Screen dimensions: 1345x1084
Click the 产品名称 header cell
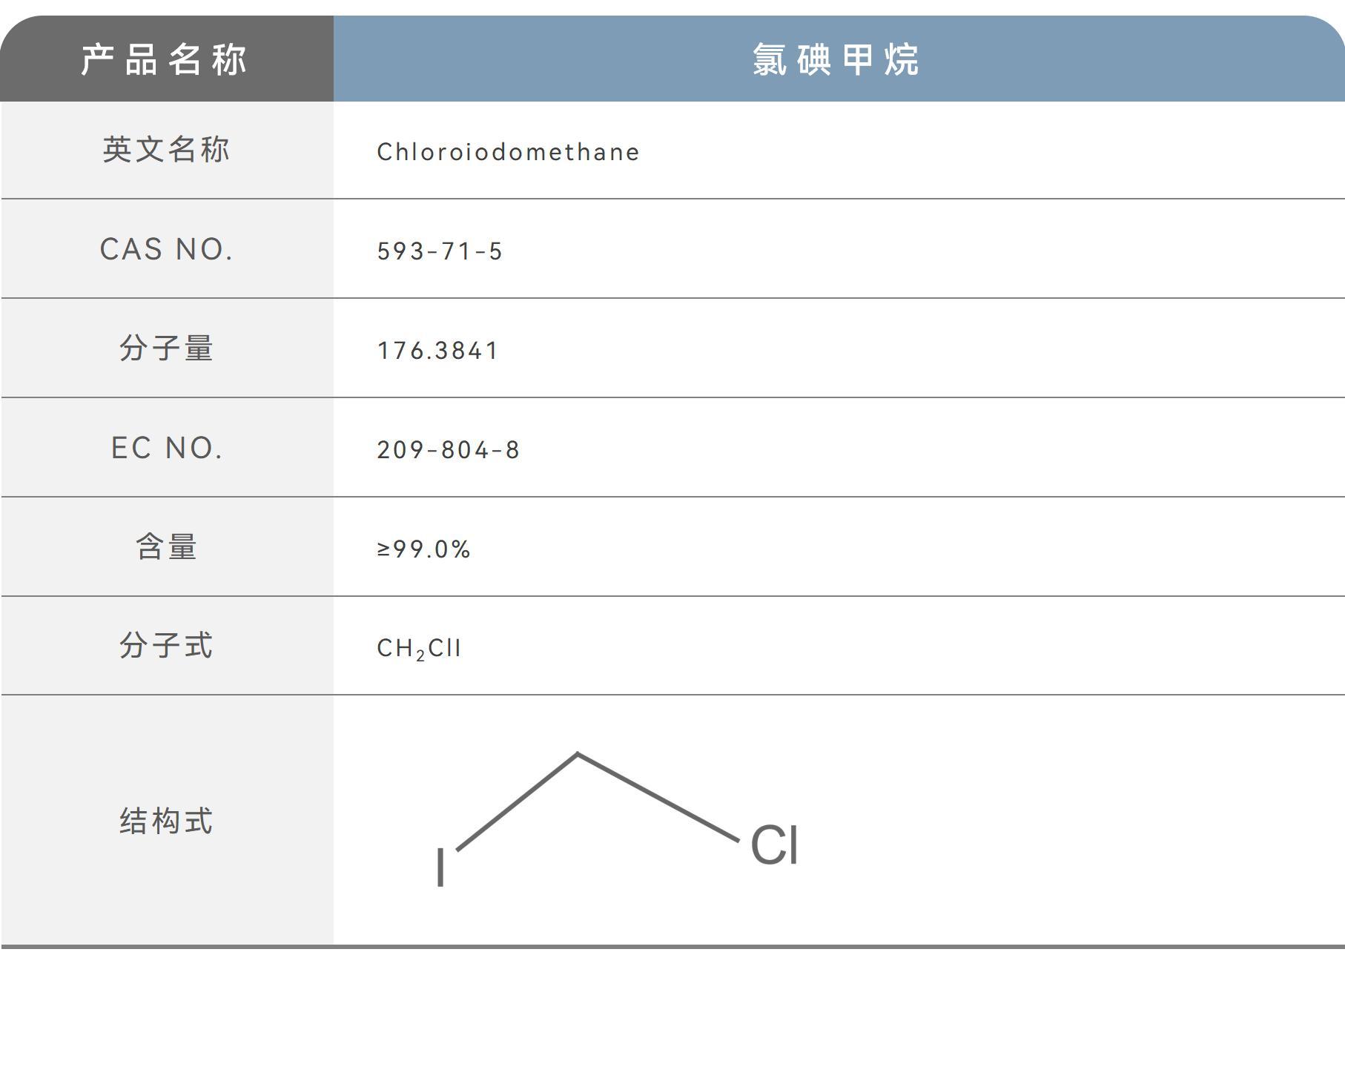[165, 59]
